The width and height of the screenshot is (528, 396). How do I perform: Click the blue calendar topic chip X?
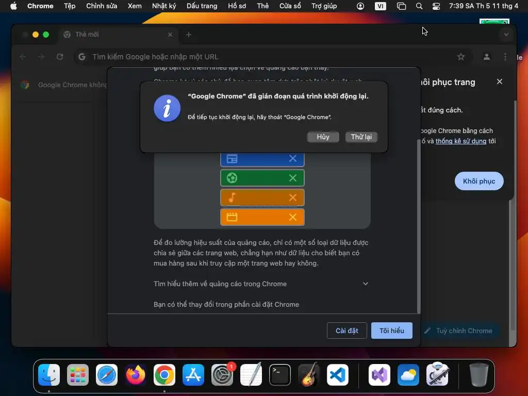coord(293,158)
